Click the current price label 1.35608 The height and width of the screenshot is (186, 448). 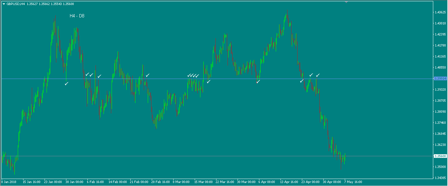click(440, 156)
